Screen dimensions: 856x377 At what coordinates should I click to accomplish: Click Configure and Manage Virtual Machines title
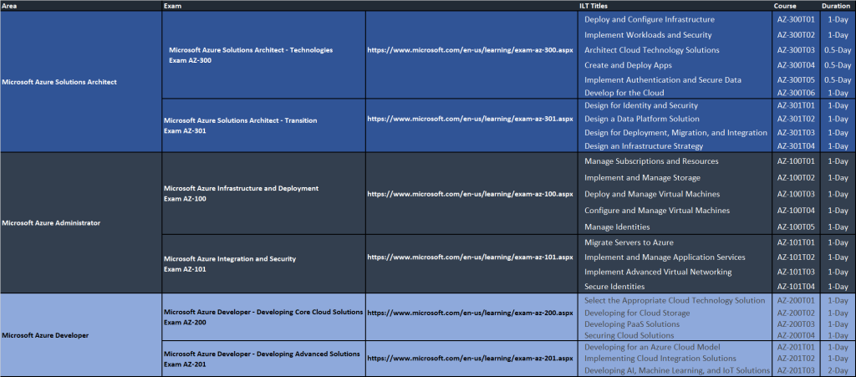657,210
